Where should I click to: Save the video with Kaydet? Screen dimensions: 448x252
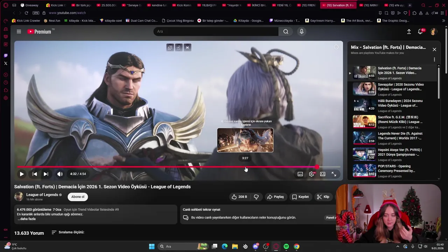pos(300,197)
